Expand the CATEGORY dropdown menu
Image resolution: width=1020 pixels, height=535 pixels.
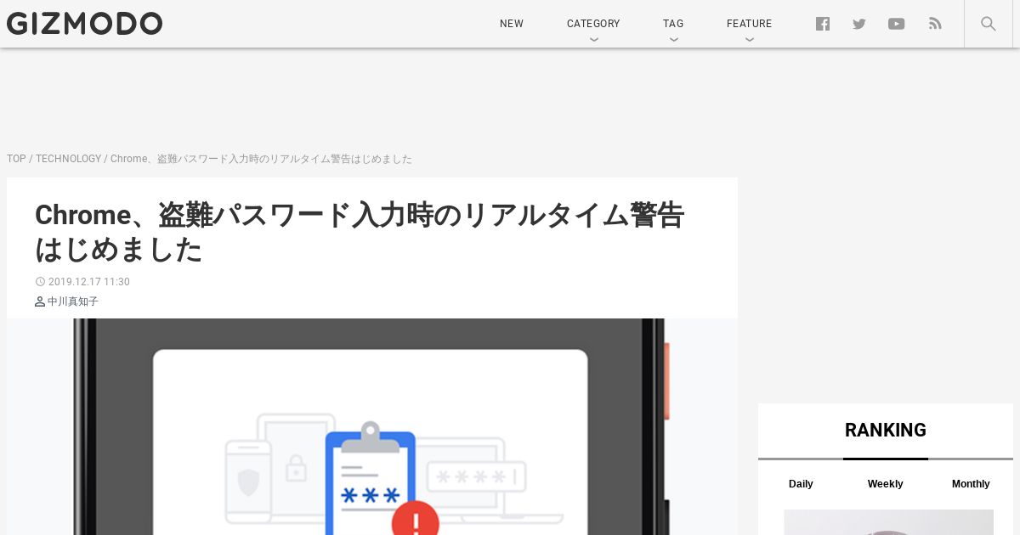593,24
